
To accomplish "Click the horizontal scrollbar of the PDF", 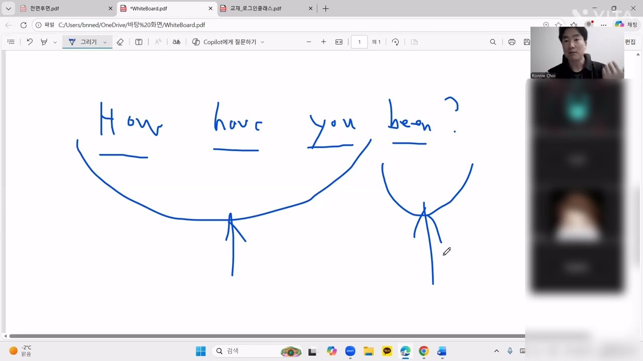I will tap(266, 336).
